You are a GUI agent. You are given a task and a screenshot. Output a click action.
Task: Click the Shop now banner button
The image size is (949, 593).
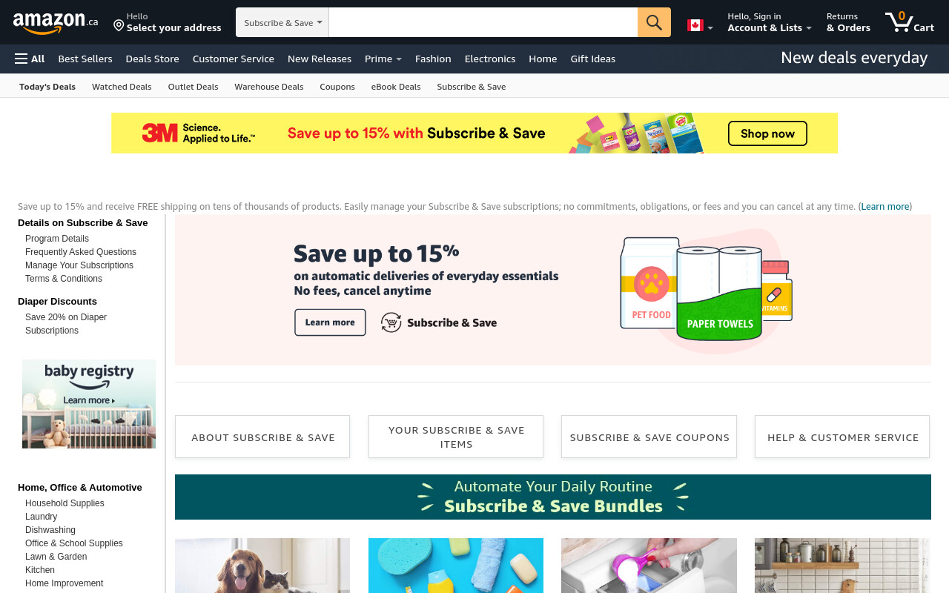pos(767,133)
